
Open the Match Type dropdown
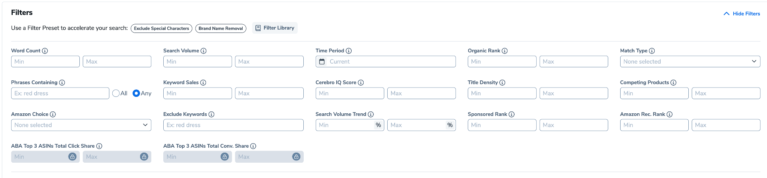click(690, 62)
